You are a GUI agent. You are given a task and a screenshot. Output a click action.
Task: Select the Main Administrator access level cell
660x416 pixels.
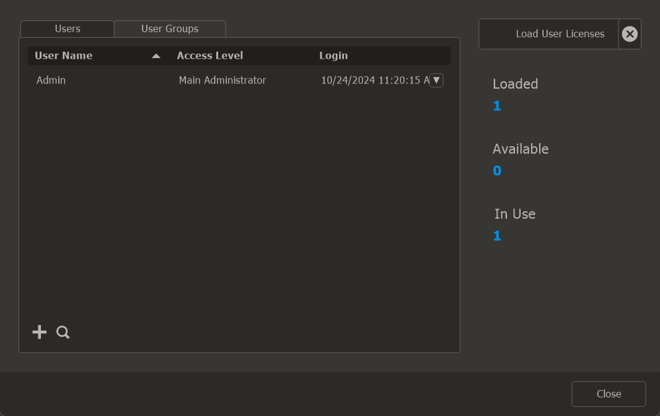pyautogui.click(x=222, y=80)
